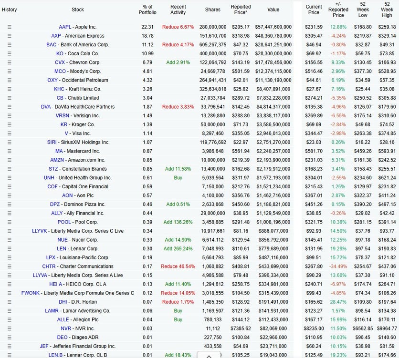The image size is (399, 358).
Task: Open history icon for AXP row
Action: (x=10, y=36)
